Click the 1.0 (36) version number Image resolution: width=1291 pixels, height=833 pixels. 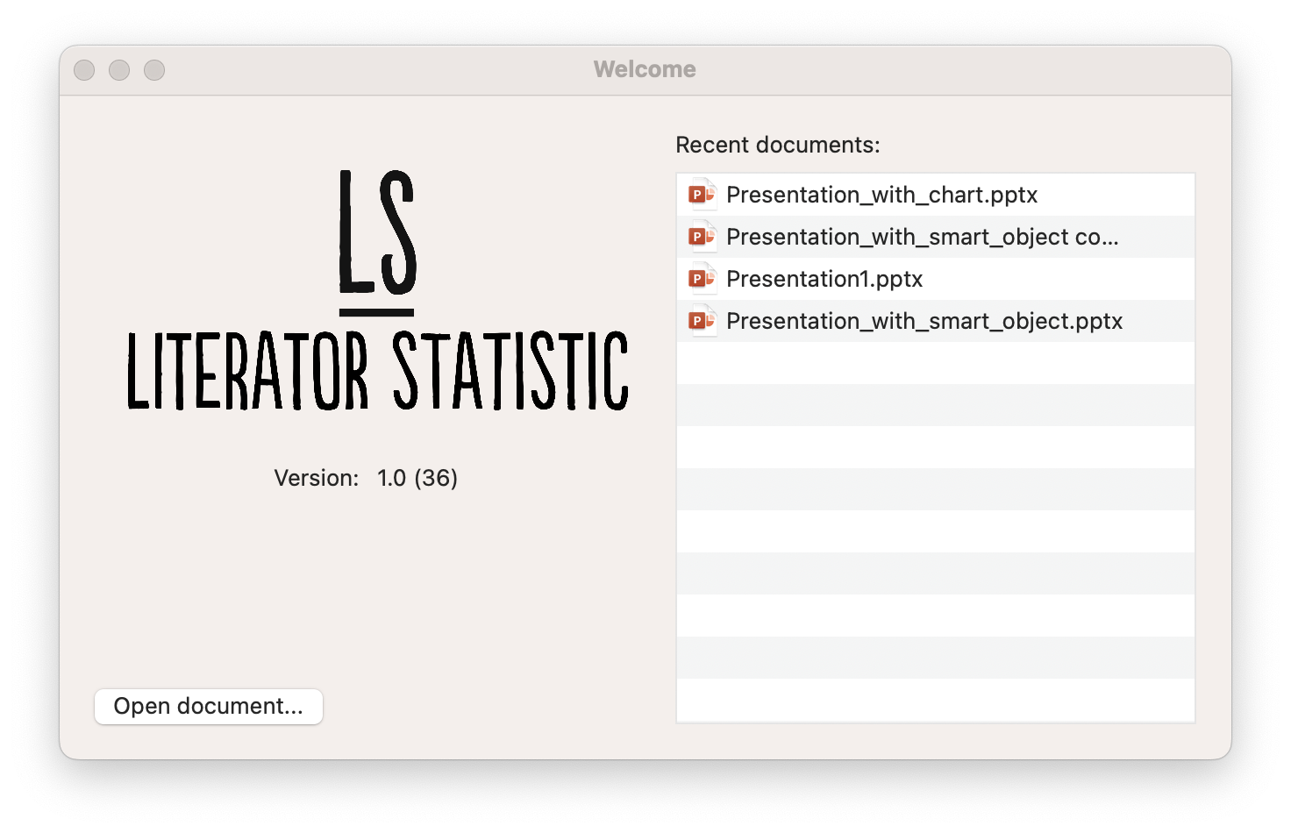(417, 478)
